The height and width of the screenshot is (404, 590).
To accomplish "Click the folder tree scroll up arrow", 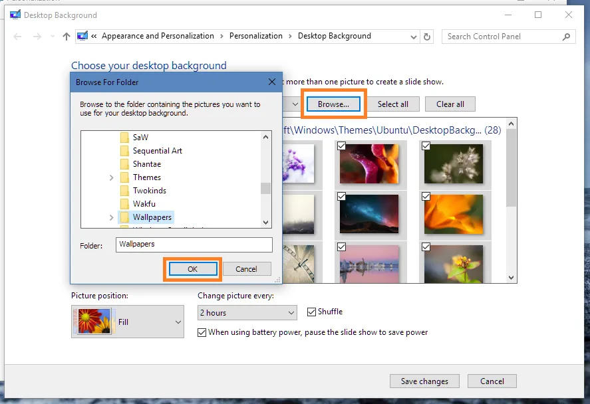I will click(265, 137).
